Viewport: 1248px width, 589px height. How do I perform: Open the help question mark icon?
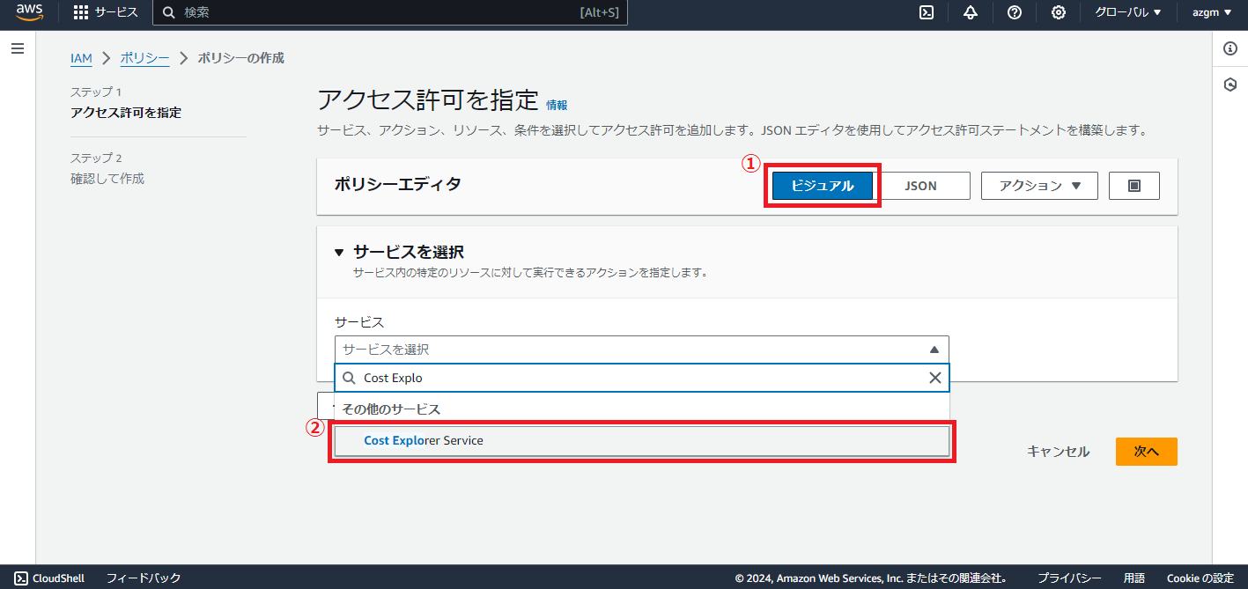1014,12
